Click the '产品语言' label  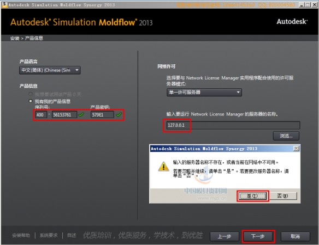28,62
